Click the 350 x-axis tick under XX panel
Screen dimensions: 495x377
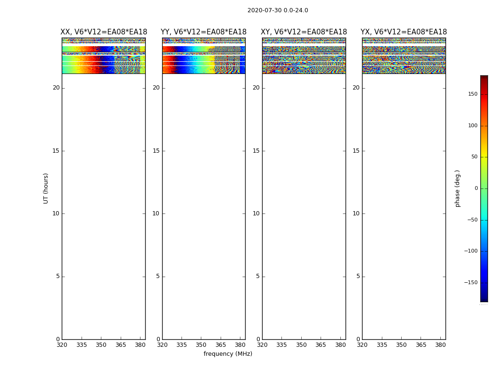pyautogui.click(x=101, y=345)
